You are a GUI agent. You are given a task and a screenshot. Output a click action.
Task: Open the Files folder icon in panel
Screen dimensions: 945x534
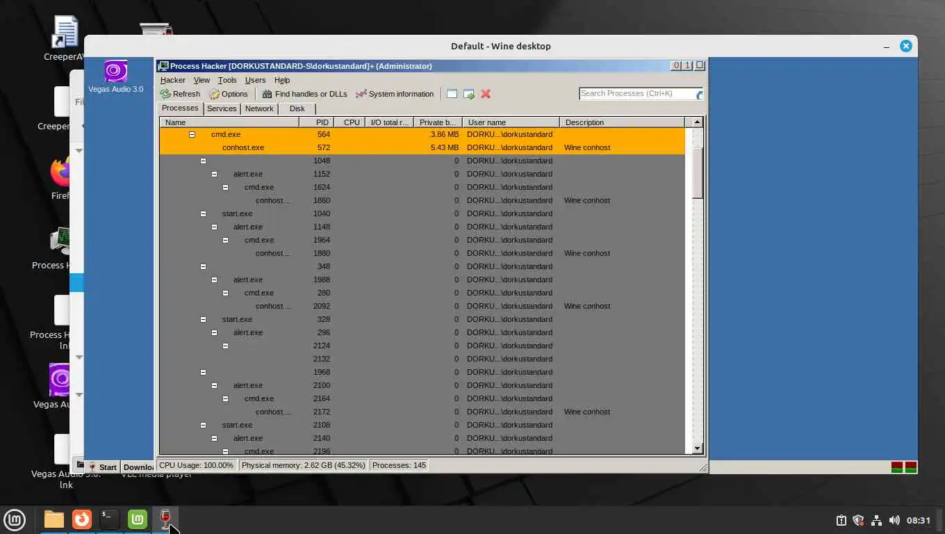click(54, 519)
